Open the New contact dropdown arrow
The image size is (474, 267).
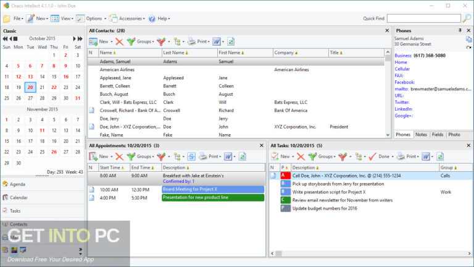(x=112, y=42)
